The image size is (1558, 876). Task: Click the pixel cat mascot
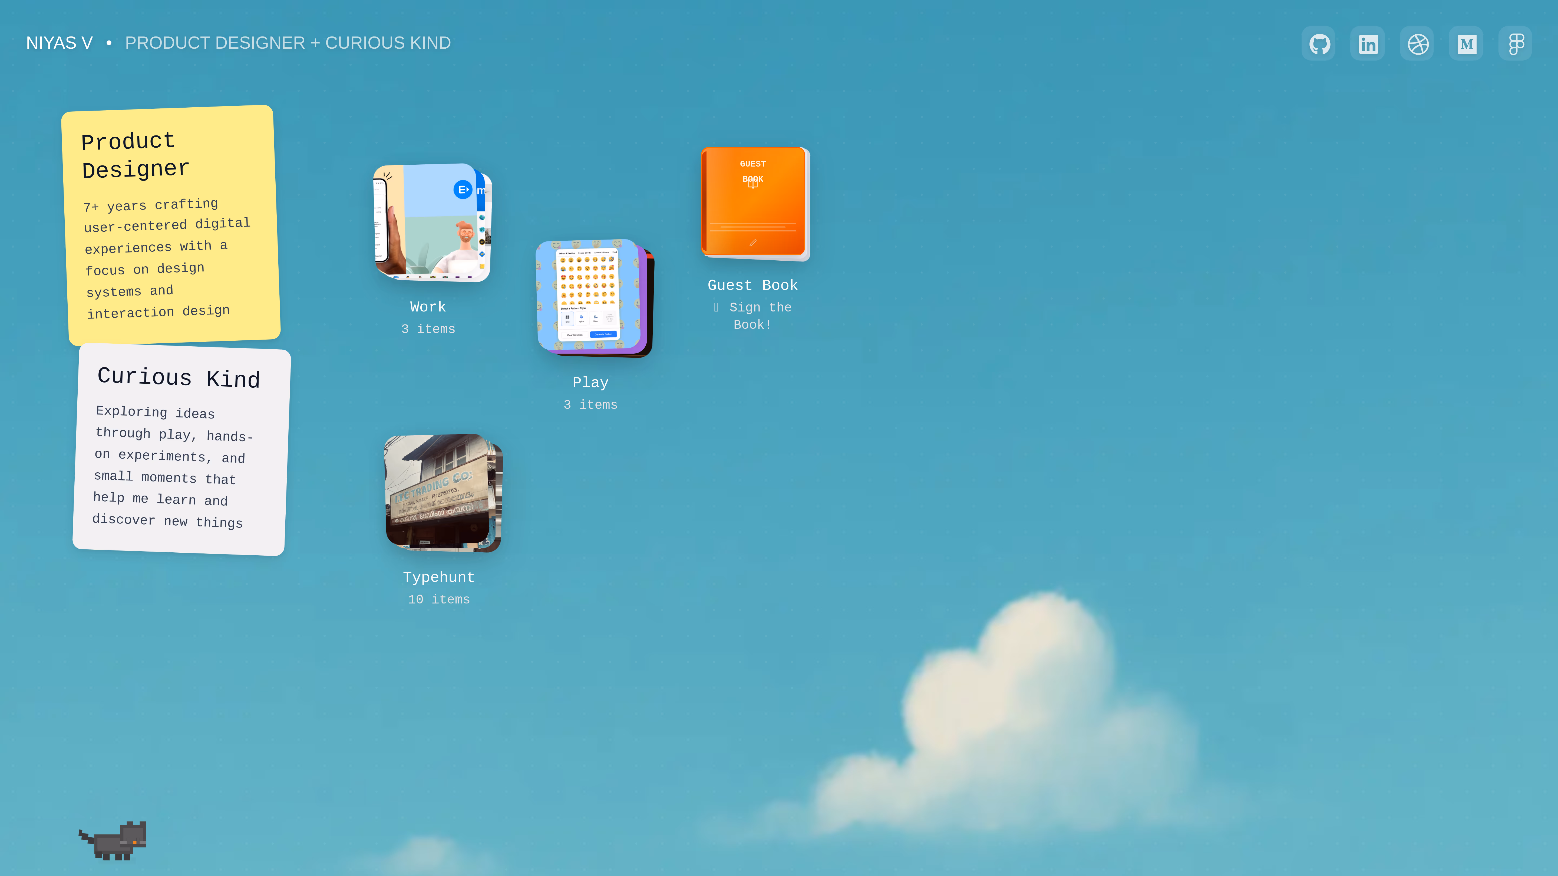click(x=113, y=840)
